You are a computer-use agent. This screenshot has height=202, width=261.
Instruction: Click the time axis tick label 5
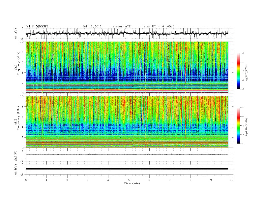click(x=129, y=180)
